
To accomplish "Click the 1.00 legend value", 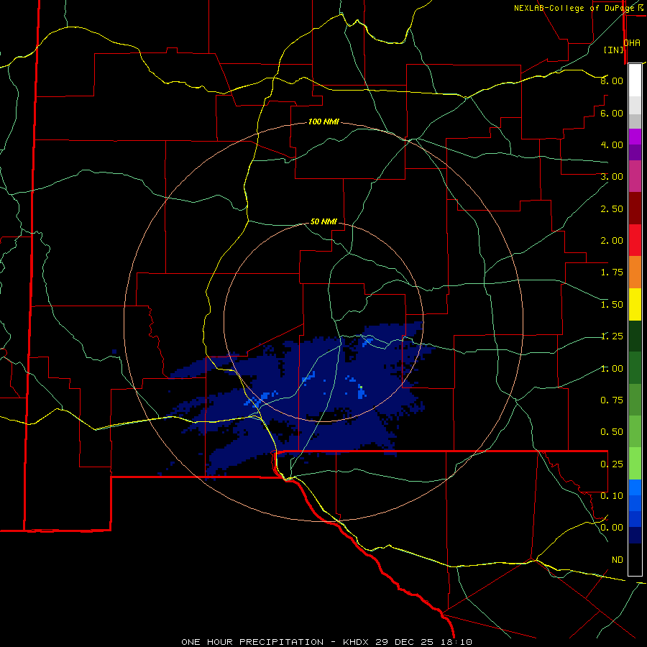I will pos(612,369).
